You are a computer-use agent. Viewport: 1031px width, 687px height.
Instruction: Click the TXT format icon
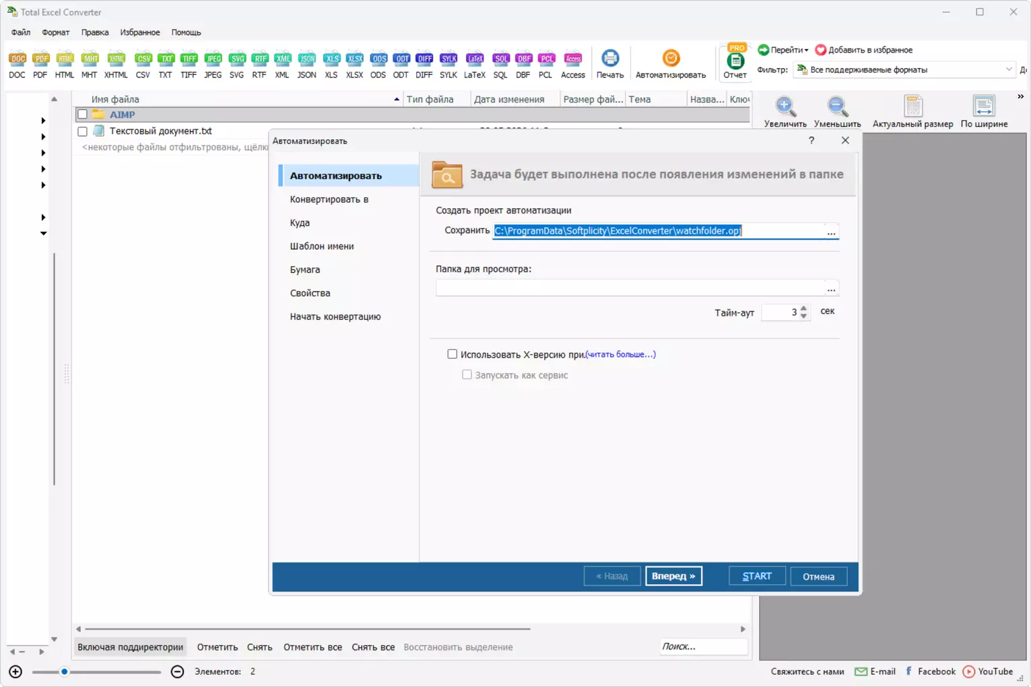point(166,64)
